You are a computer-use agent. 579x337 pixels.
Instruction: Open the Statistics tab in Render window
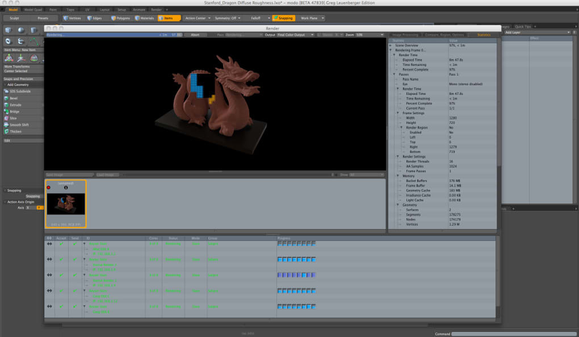point(484,35)
